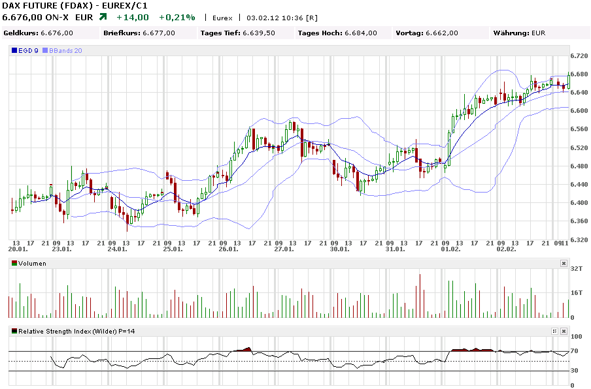
Task: Open the Eurex exchange selector
Action: pos(221,16)
